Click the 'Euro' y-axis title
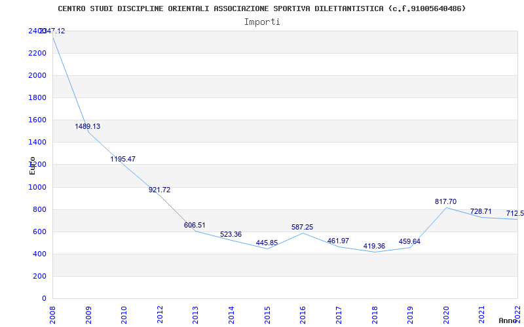524x327 pixels. [x=32, y=165]
